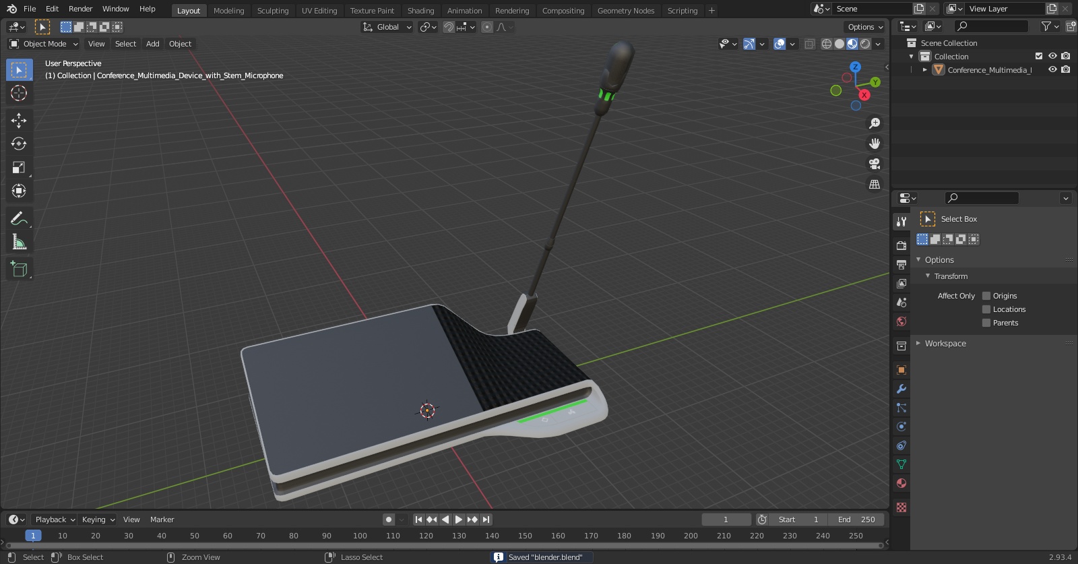Switch orthographic/perspective grid icon

pyautogui.click(x=875, y=184)
